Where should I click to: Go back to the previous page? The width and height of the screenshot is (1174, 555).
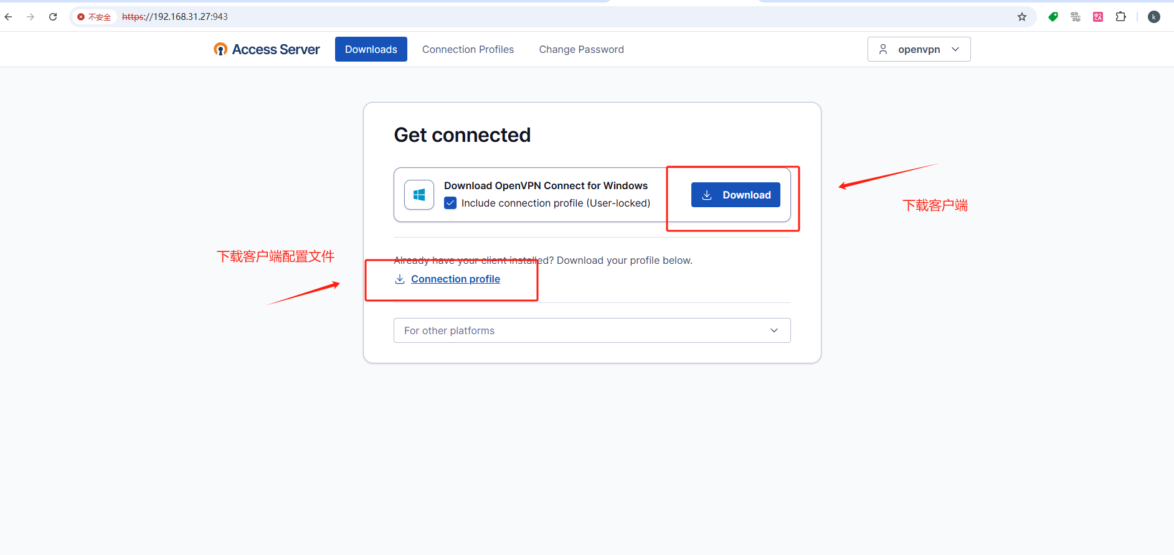click(9, 17)
